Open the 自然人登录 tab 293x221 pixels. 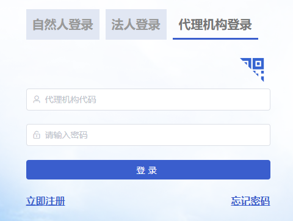[63, 24]
